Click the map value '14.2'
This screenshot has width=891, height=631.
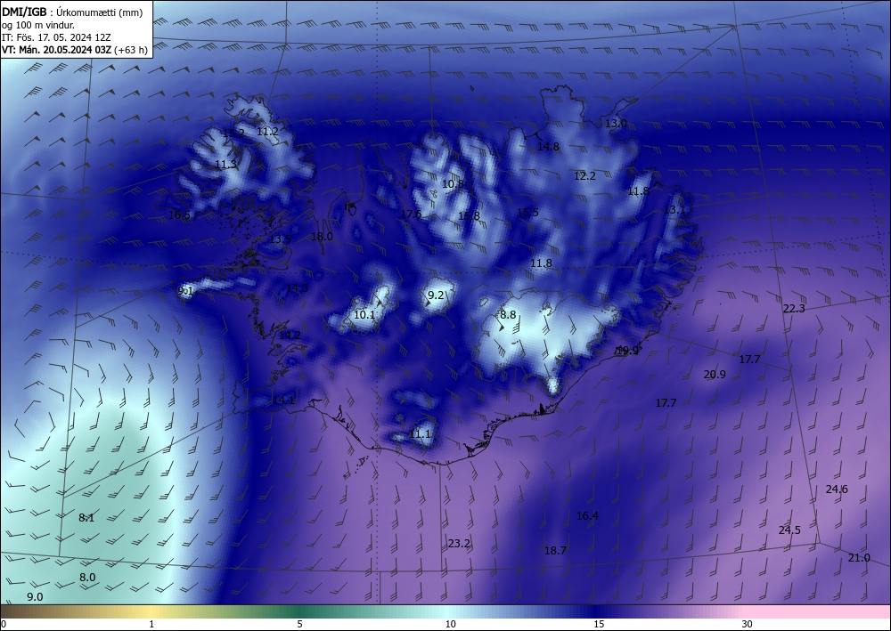290,336
